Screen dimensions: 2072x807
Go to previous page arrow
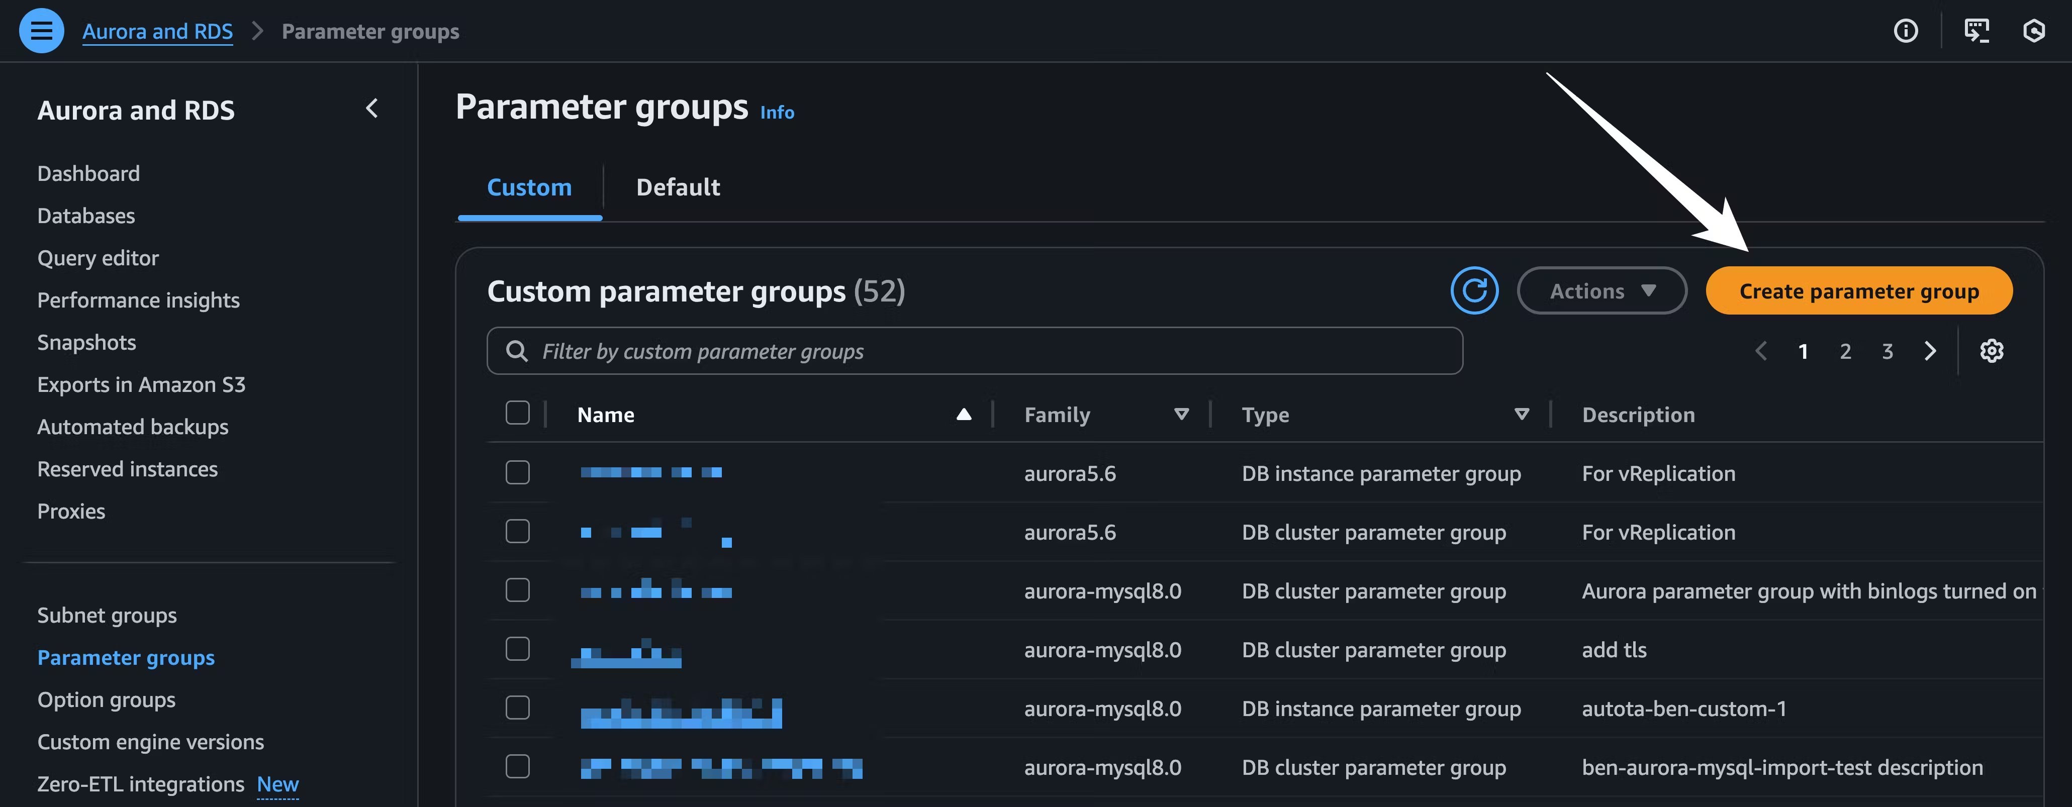click(x=1761, y=350)
